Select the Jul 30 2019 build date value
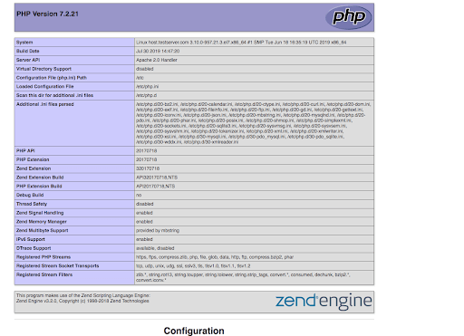 (158, 51)
